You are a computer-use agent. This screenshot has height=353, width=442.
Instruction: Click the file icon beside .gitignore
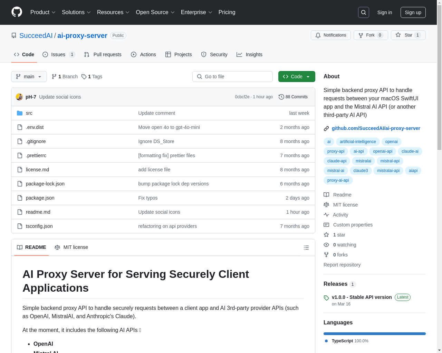click(20, 141)
